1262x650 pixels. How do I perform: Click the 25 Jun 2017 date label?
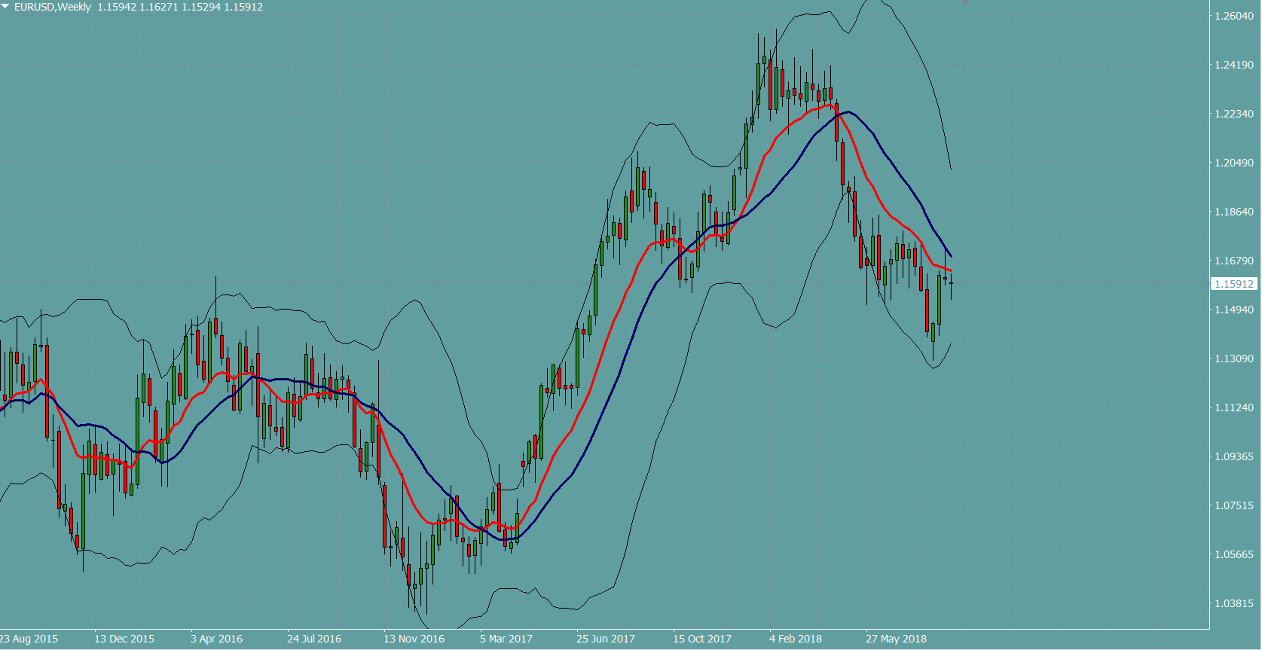[606, 639]
